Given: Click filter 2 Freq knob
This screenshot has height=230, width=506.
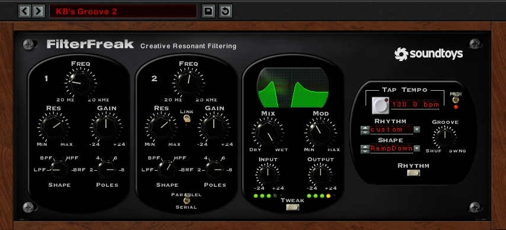Looking at the screenshot, I should point(188,83).
